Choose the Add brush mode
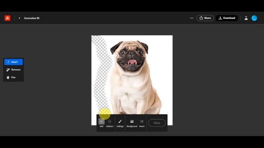 coord(101,123)
